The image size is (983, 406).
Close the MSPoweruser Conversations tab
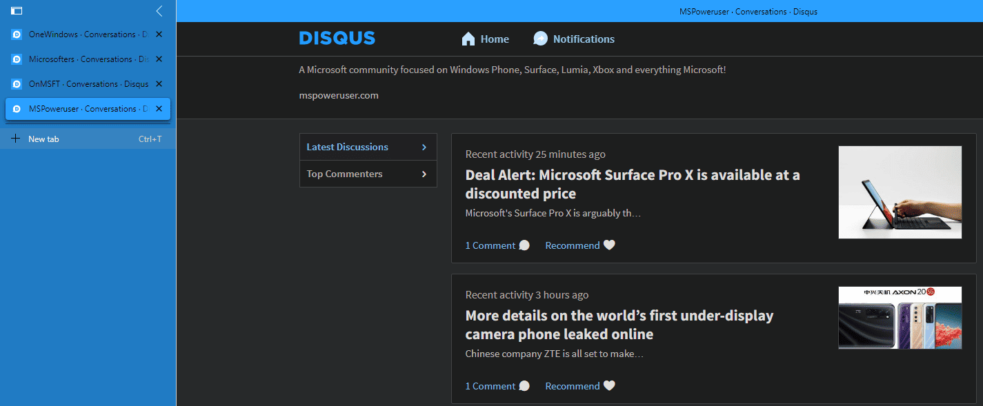(x=159, y=109)
